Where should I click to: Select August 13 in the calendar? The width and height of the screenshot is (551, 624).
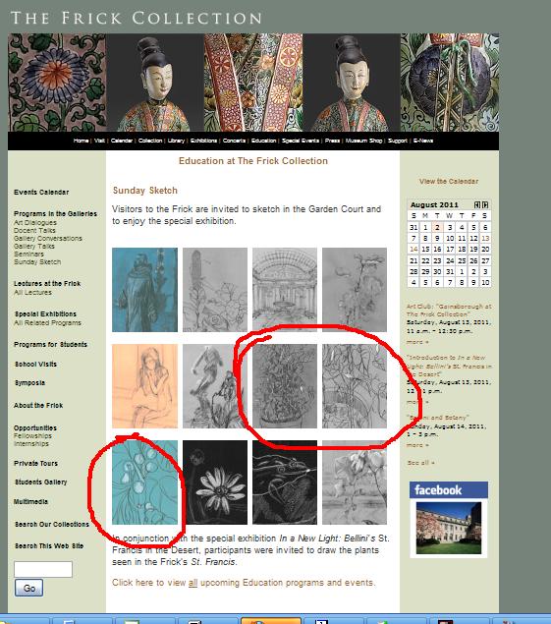click(x=485, y=238)
